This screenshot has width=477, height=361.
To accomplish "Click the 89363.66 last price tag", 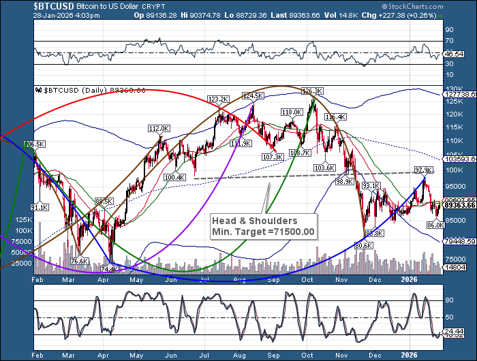I will 459,204.
